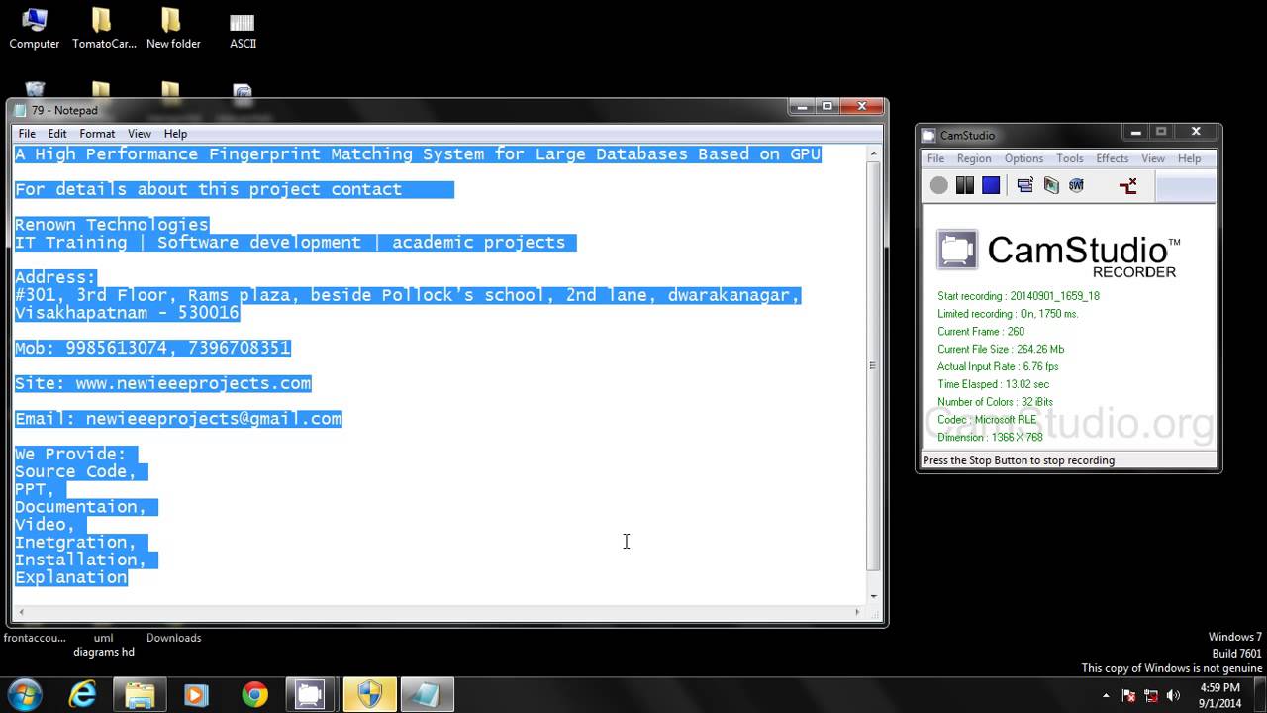
Task: Click the 'Renown Technologies' line in Notepad
Action: [112, 224]
